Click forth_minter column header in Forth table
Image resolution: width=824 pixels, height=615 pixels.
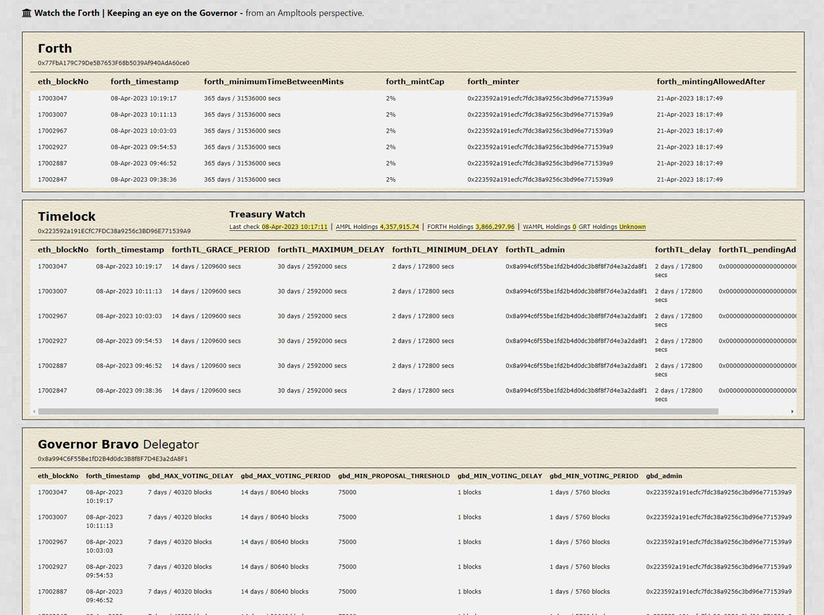pos(493,82)
